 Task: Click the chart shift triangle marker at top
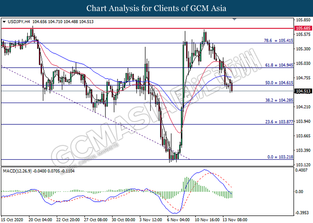click(235, 19)
